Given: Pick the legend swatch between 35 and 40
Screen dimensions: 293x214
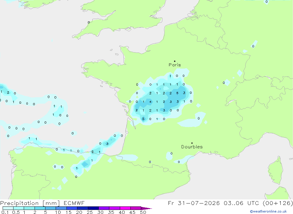Looking at the screenshot, I should point(115,208).
